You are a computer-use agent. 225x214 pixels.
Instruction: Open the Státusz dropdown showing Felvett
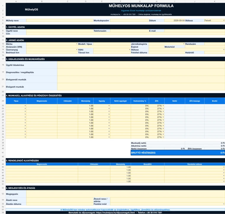point(224,20)
